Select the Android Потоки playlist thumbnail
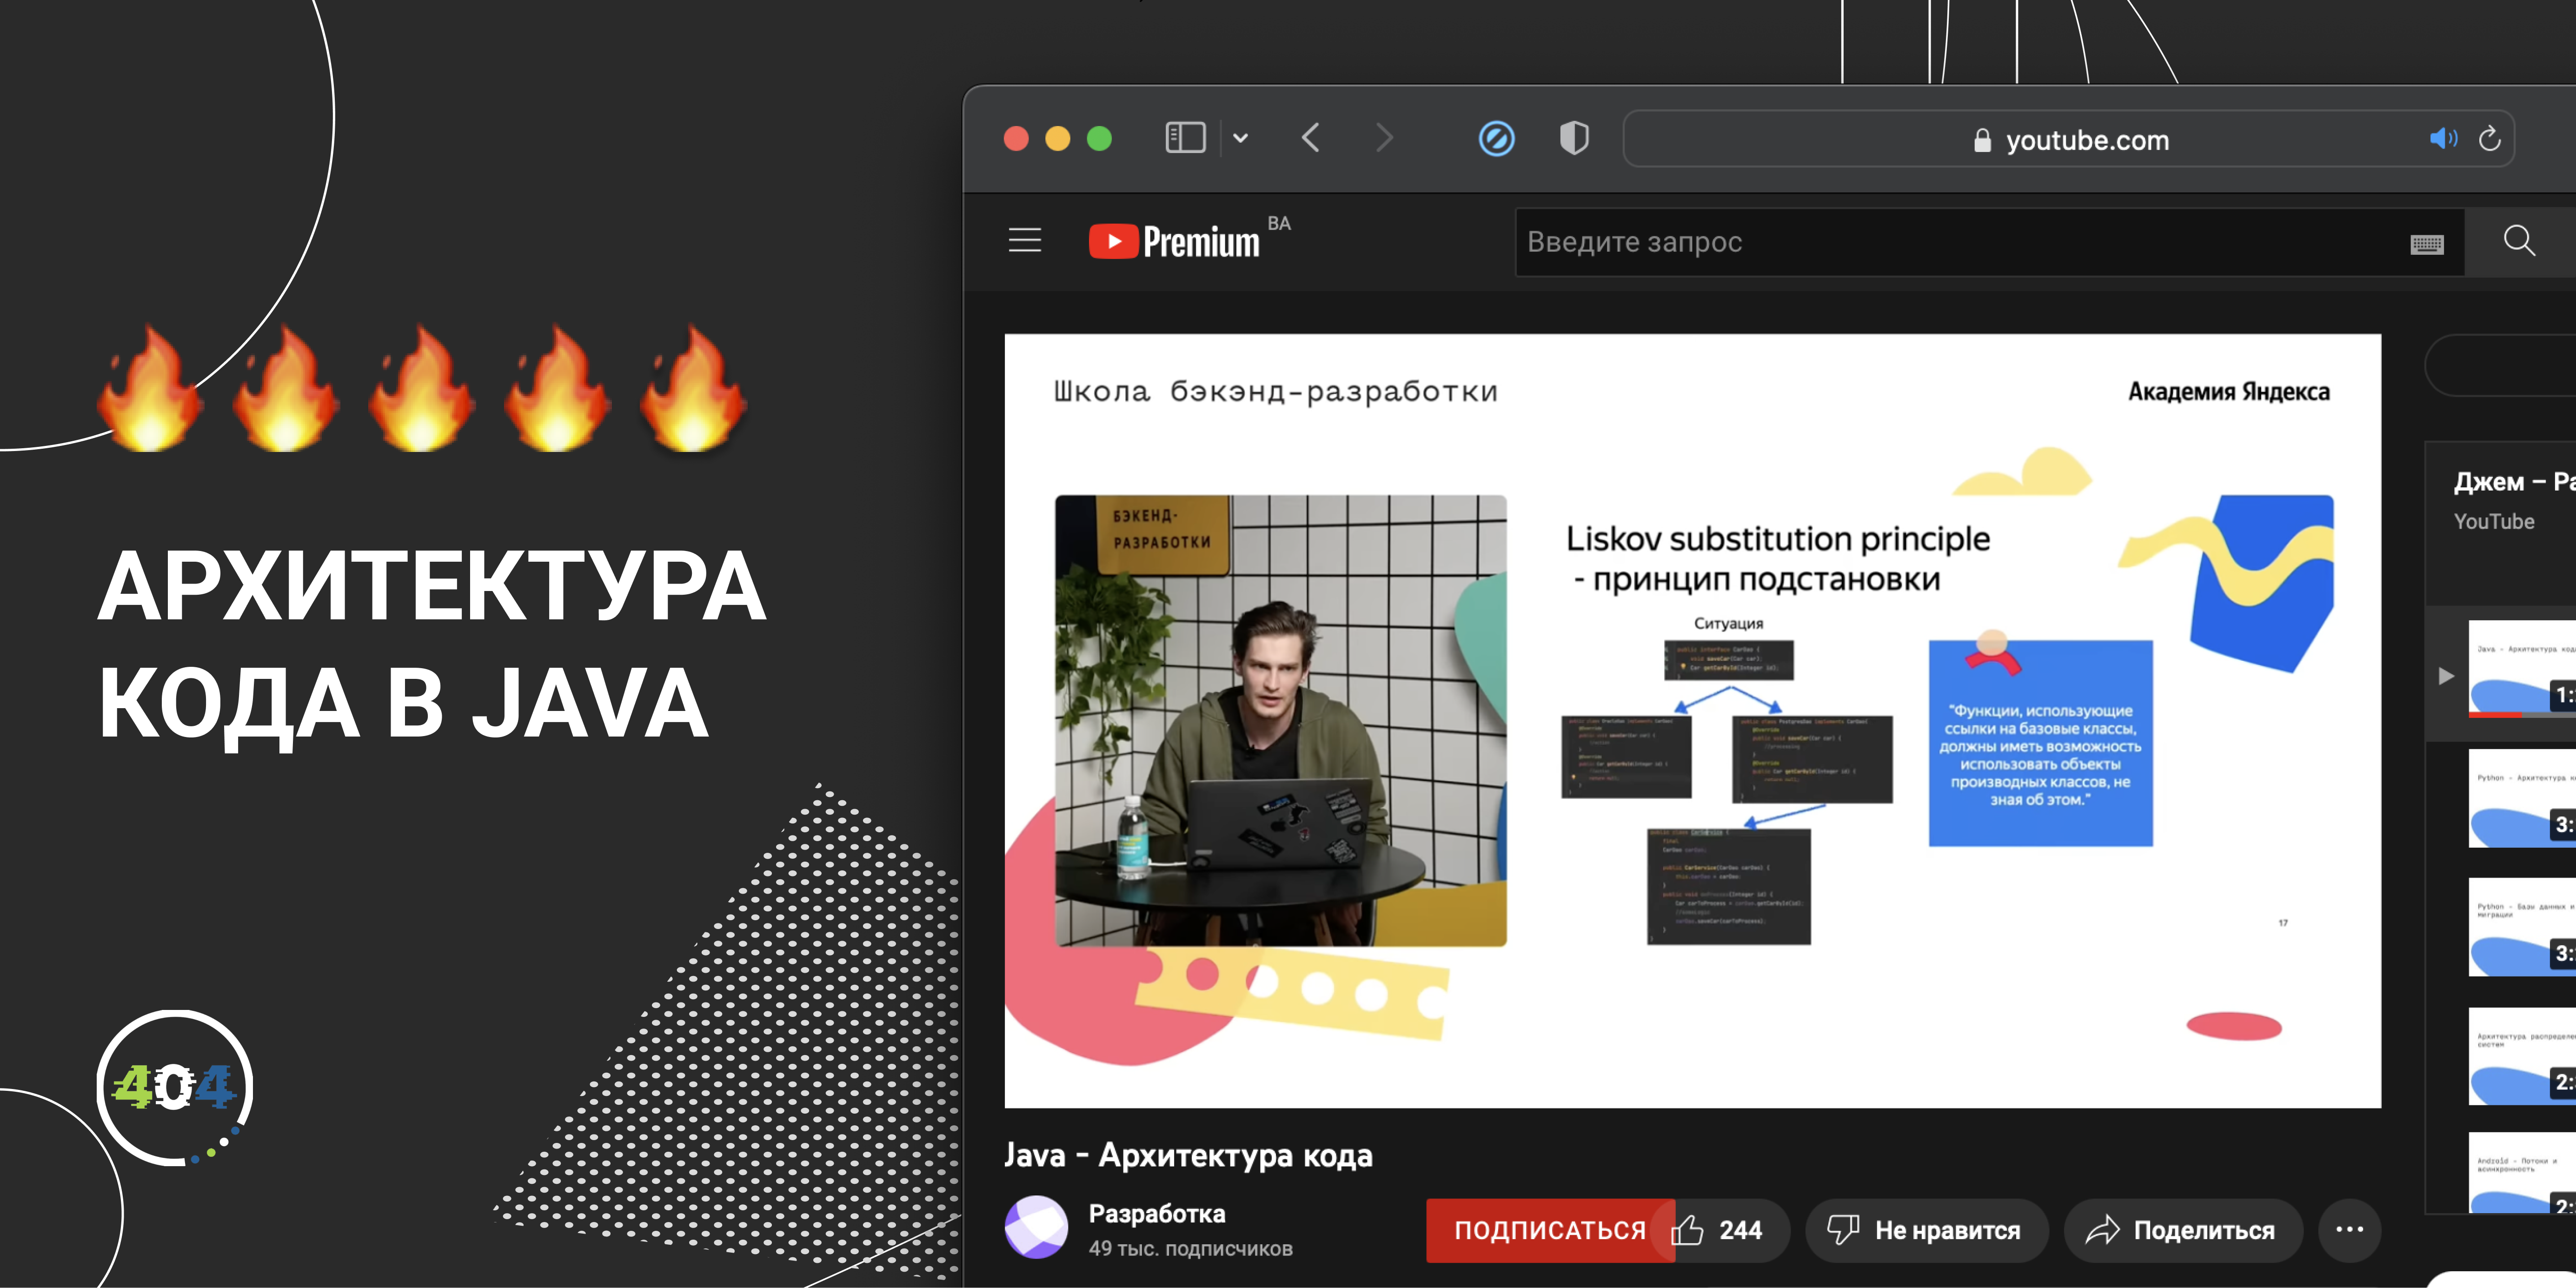 (x=2522, y=1172)
